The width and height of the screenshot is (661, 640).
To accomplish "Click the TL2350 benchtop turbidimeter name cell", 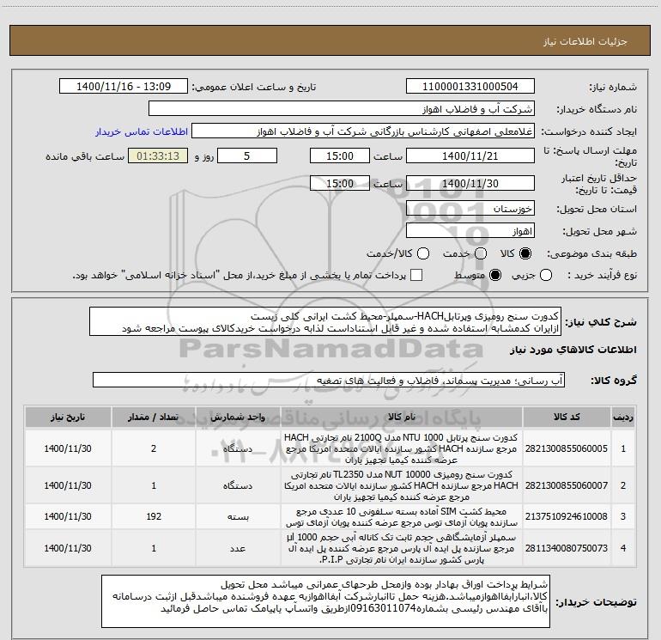I will 402,485.
